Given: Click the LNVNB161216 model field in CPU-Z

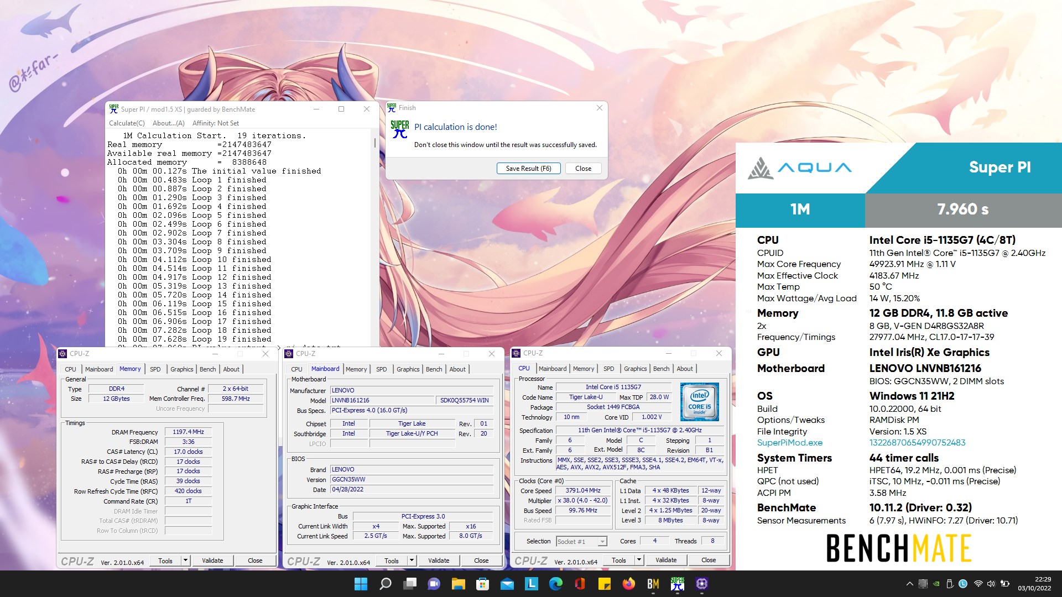Looking at the screenshot, I should pyautogui.click(x=382, y=400).
